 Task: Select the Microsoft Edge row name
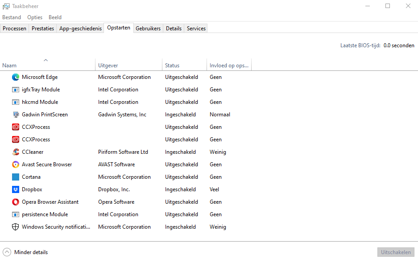[x=40, y=77]
